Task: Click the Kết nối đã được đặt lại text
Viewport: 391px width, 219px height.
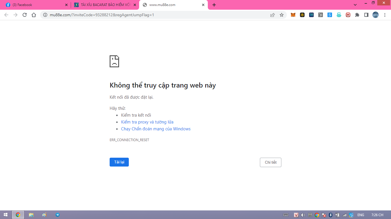Action: (x=131, y=97)
